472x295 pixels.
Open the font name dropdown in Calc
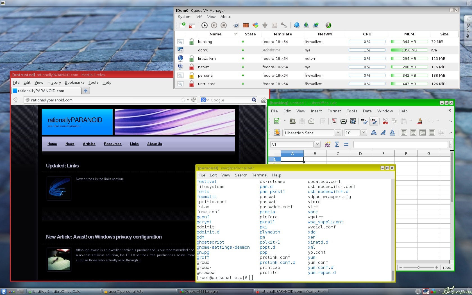(x=338, y=133)
